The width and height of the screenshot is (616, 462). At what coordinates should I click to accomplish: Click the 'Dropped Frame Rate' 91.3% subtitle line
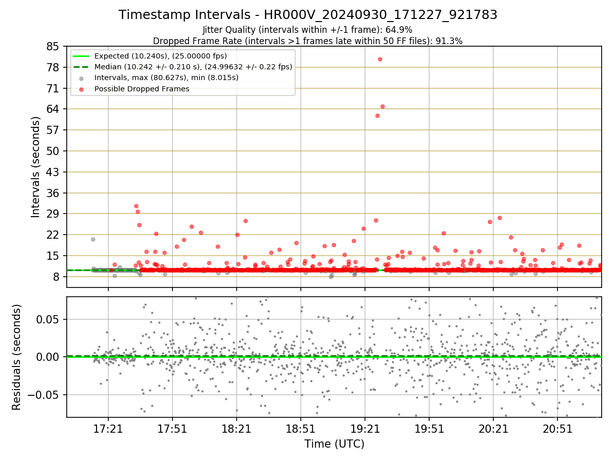click(x=308, y=41)
